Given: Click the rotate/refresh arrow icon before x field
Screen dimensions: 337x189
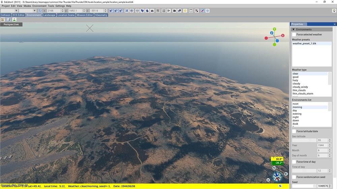Looking at the screenshot, I should click(40, 10).
